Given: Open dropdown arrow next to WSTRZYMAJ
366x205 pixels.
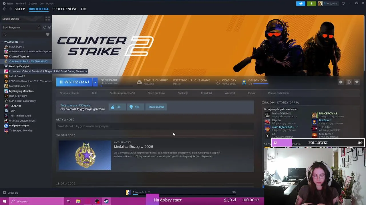Looking at the screenshot, I should tap(95, 82).
